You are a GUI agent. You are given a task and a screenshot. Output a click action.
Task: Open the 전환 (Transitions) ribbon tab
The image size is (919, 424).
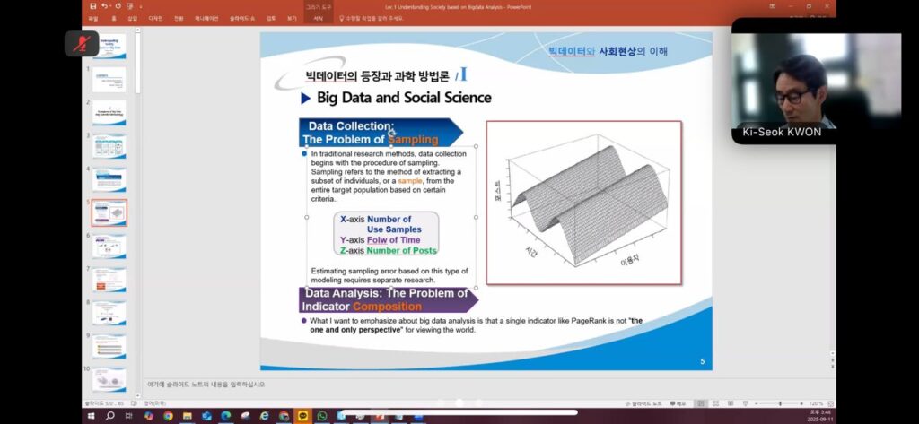coord(179,18)
